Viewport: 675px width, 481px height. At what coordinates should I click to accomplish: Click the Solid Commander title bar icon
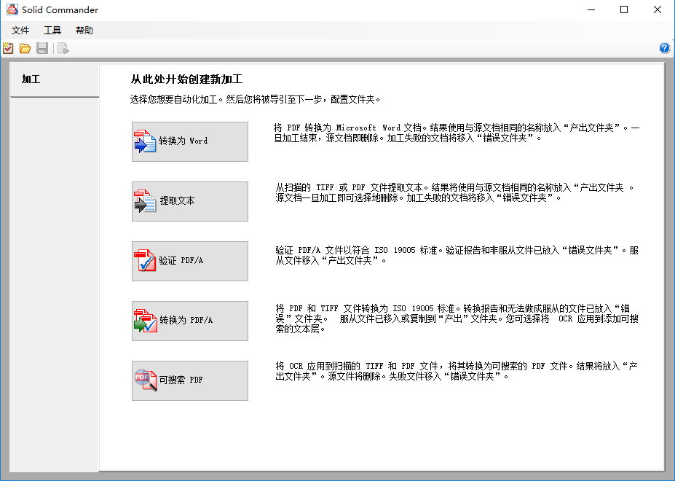coord(12,10)
